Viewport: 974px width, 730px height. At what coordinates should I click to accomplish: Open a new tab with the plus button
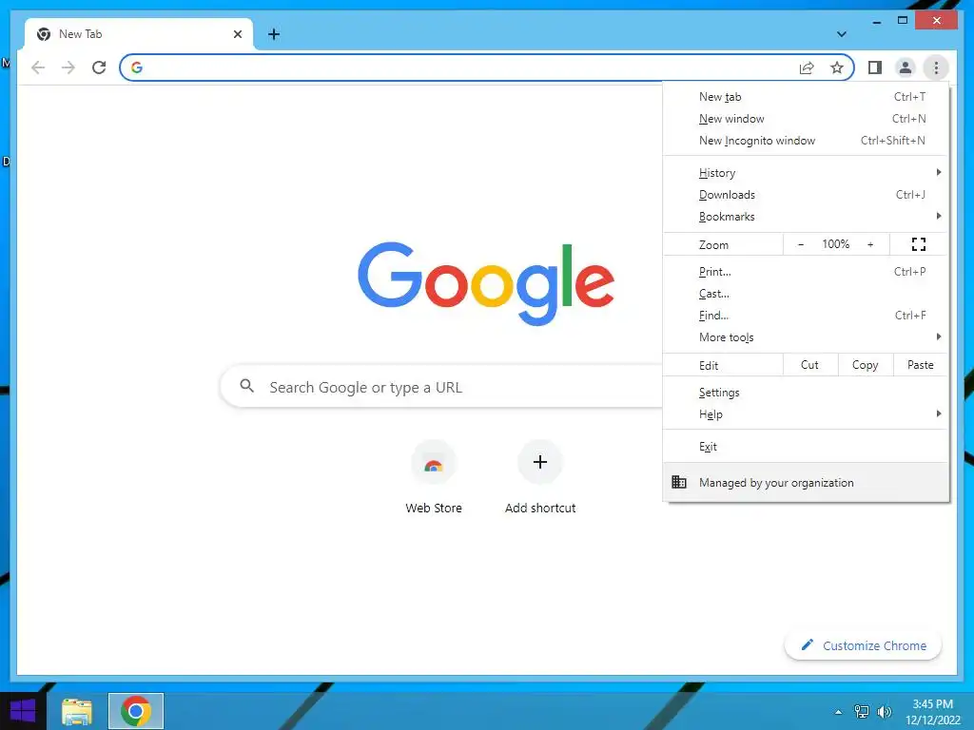point(274,34)
